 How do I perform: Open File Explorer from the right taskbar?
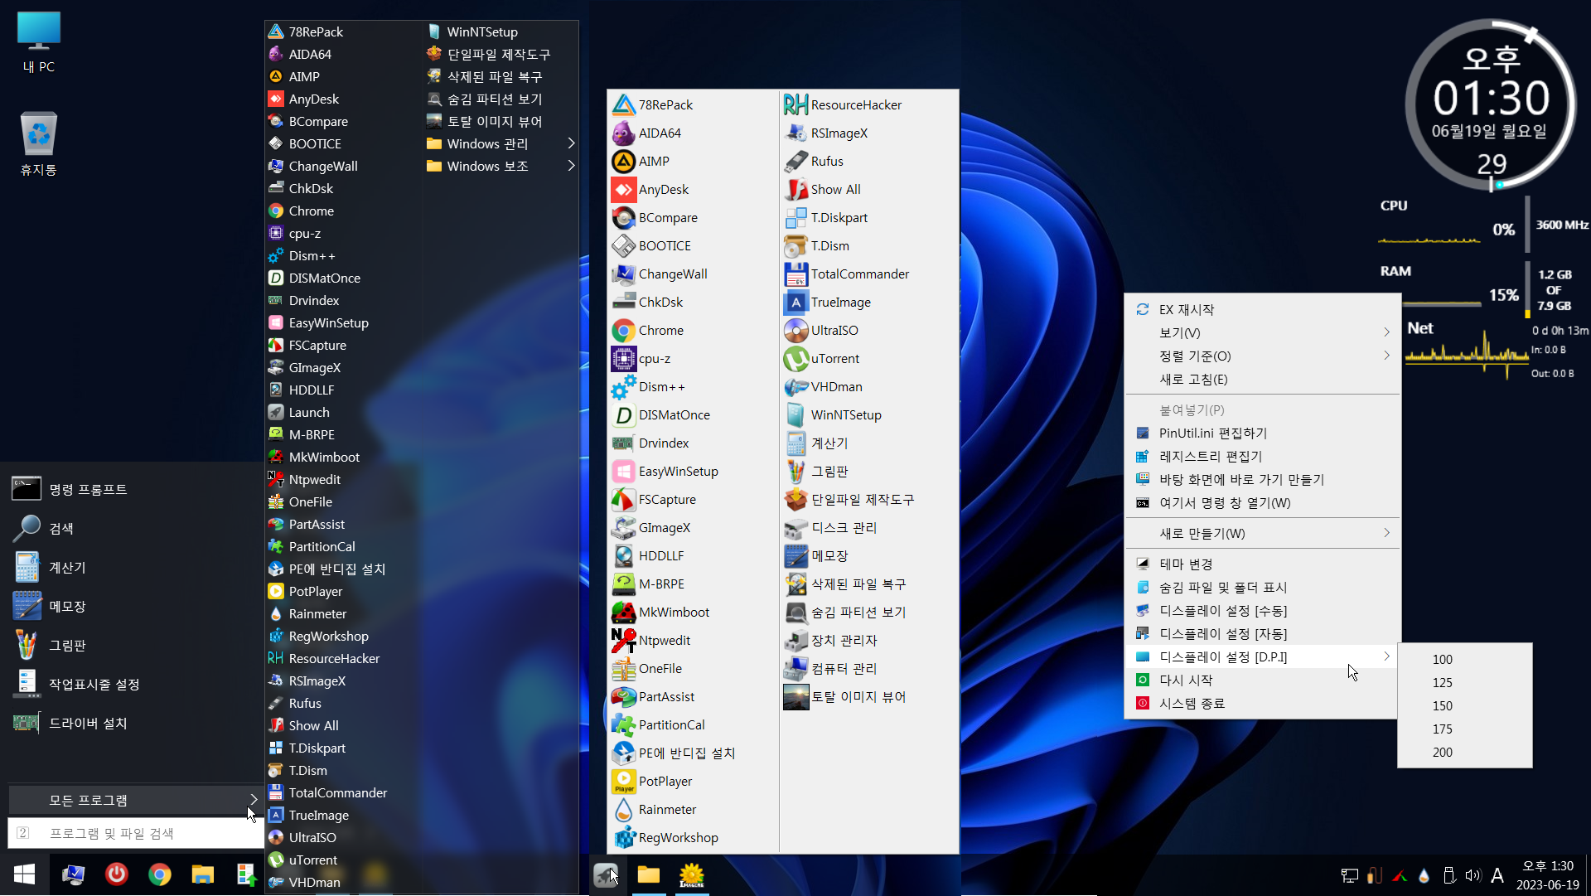click(x=649, y=874)
